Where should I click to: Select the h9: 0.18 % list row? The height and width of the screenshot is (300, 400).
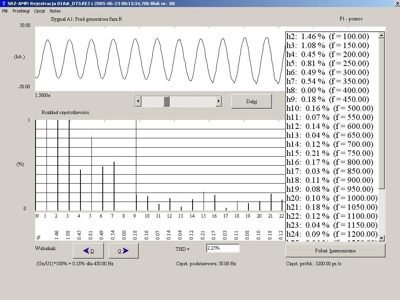tap(332, 99)
